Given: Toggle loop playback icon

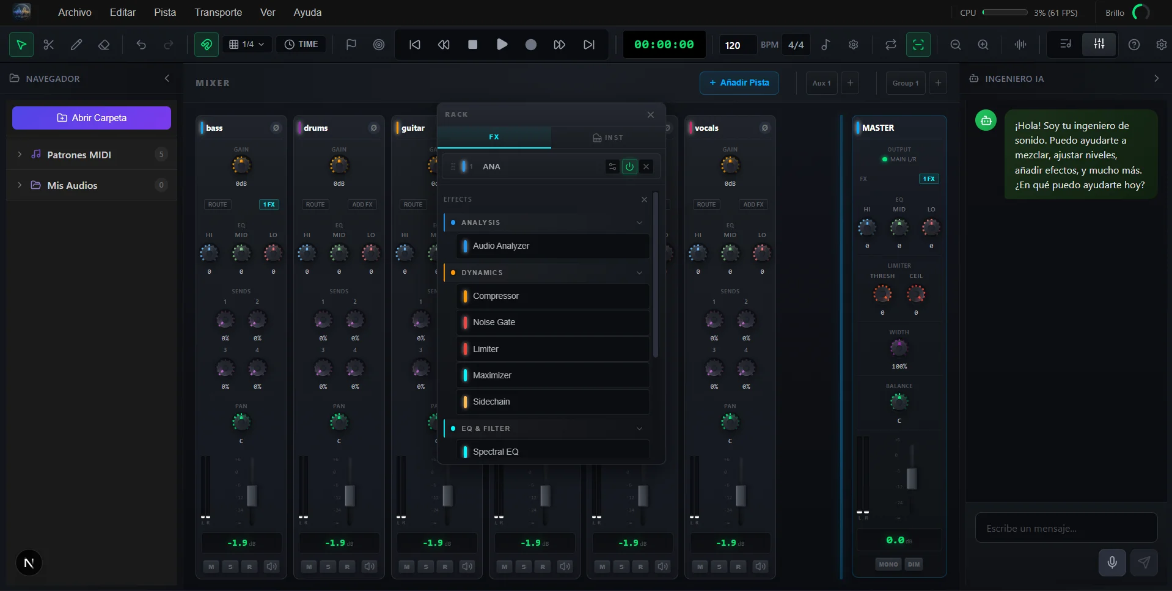Looking at the screenshot, I should click(x=890, y=45).
